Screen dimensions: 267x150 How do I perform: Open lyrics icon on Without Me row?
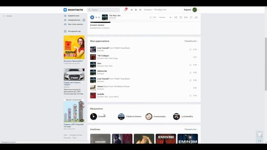(190, 72)
